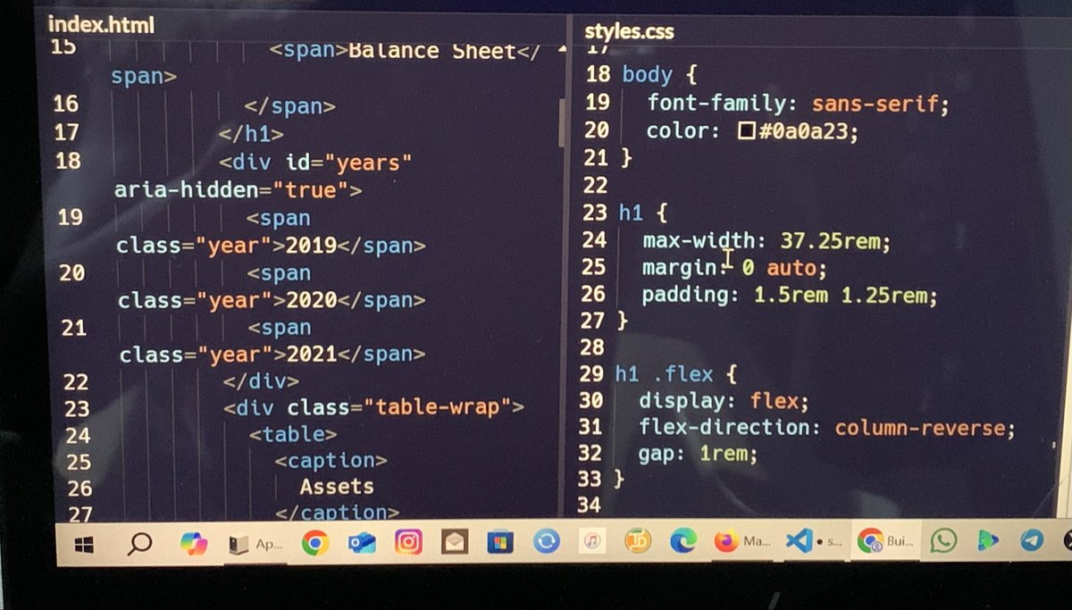Click the 'gap: 1rem;' declaration
The image size is (1072, 610).
coord(698,455)
